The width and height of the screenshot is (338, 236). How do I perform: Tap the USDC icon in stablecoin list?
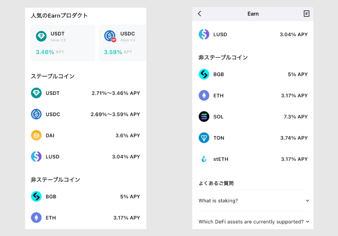tap(36, 114)
